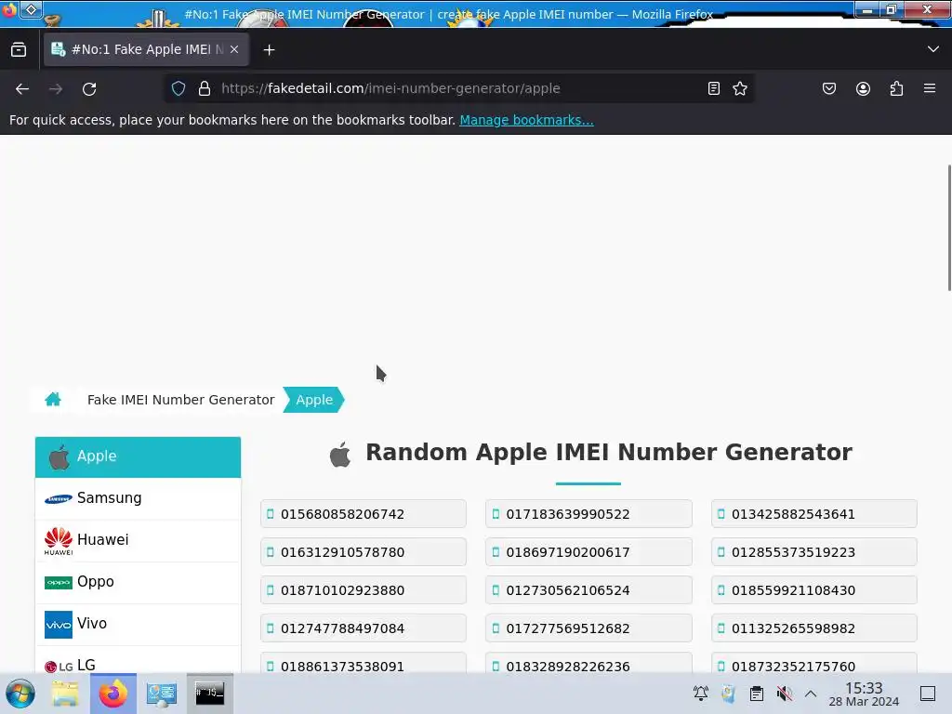The width and height of the screenshot is (952, 714).
Task: Click IMEI 018732352175760
Action: tap(813, 663)
